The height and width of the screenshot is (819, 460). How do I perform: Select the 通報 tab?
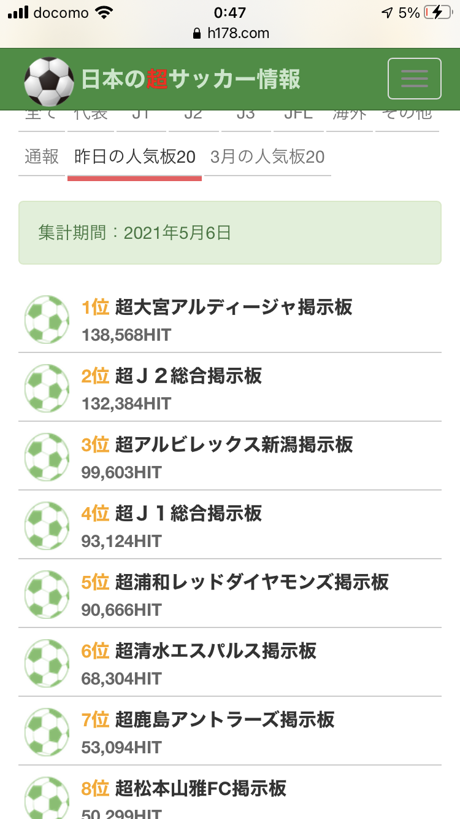coord(42,157)
